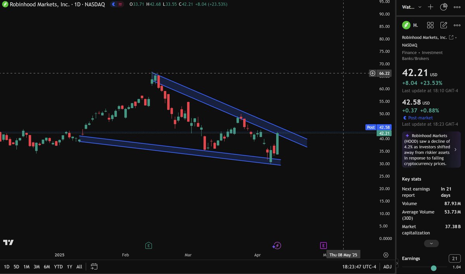Click the green Robinhood feather logo
The width and height of the screenshot is (465, 274).
(406, 25)
